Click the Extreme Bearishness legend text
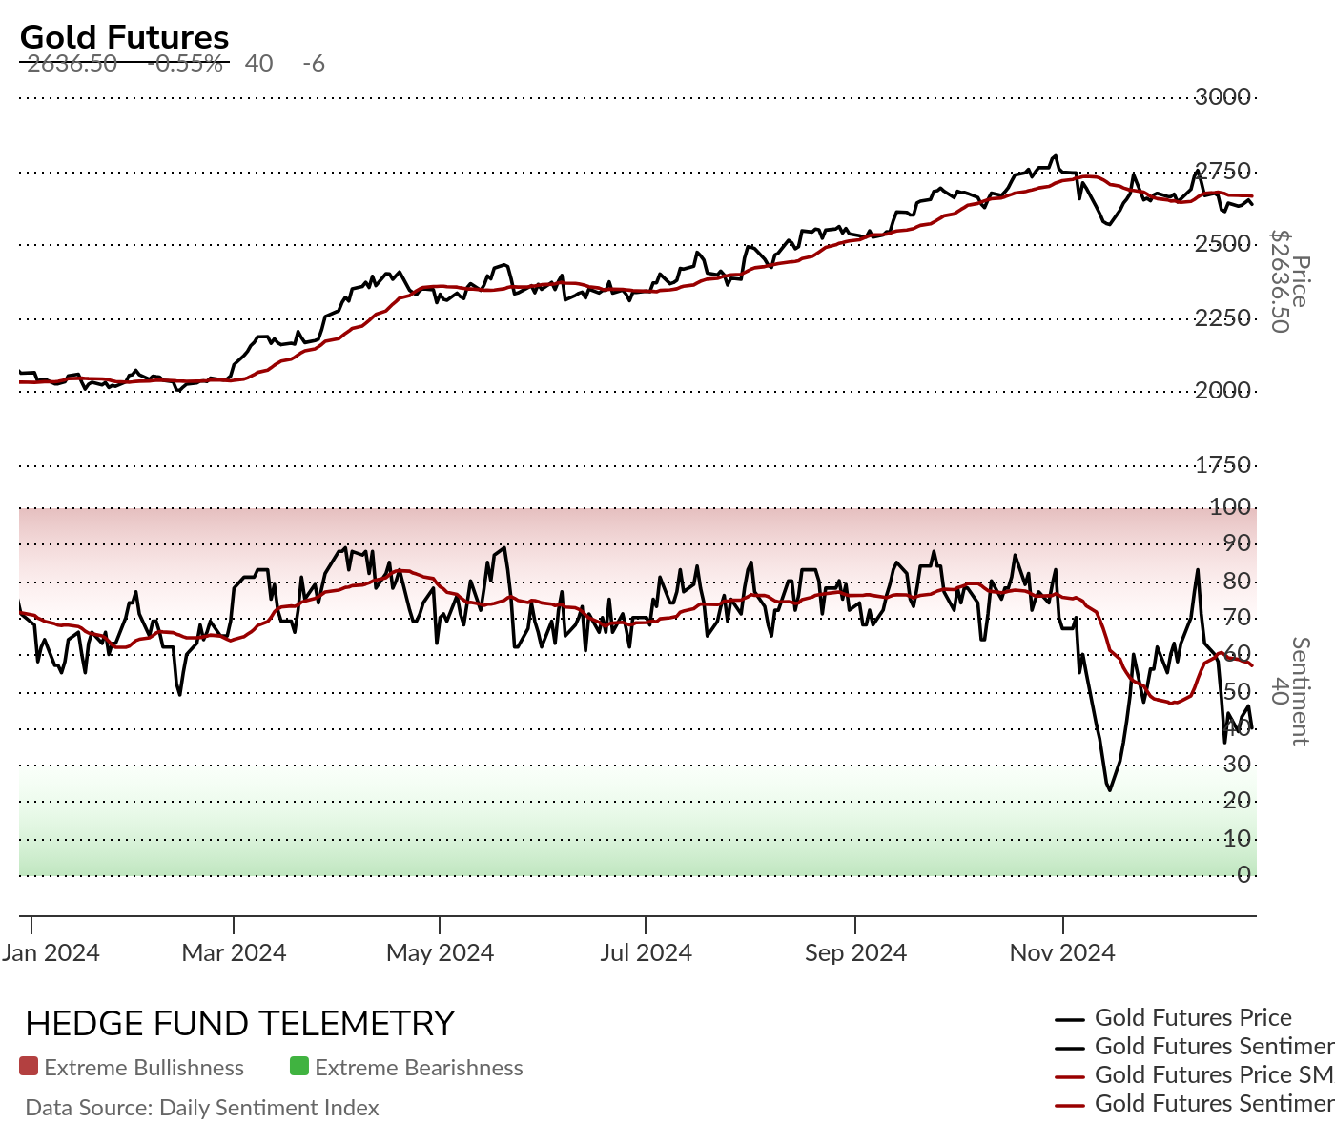The image size is (1335, 1144). click(x=419, y=1068)
